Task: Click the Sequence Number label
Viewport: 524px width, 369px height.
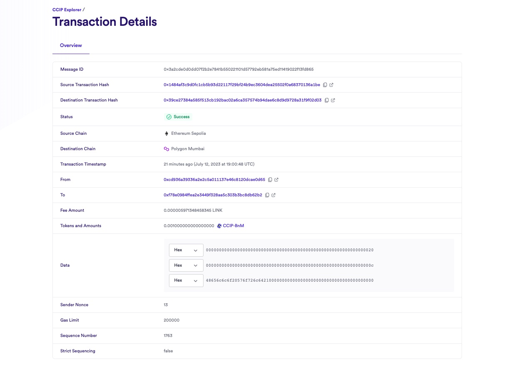Action: click(79, 336)
